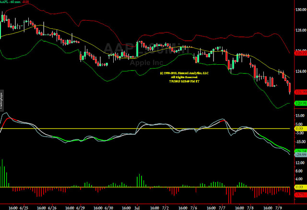Click the 7/9 date label
The height and width of the screenshot is (210, 307).
click(279, 208)
